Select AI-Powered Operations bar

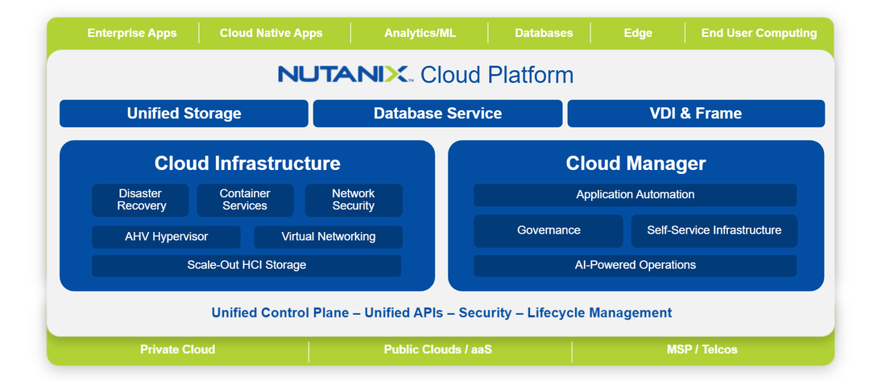(x=635, y=265)
